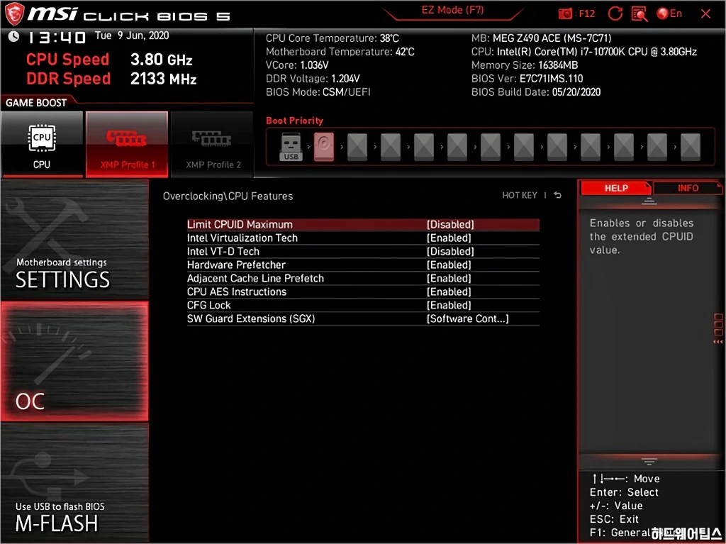726x544 pixels.
Task: Click the BIOS Ver: E7C71IMS.110 text
Action: [x=527, y=78]
